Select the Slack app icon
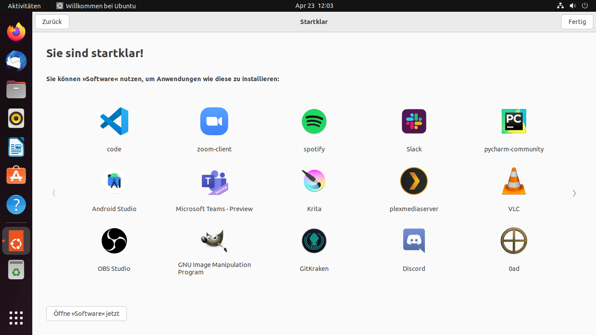596x335 pixels. point(414,121)
